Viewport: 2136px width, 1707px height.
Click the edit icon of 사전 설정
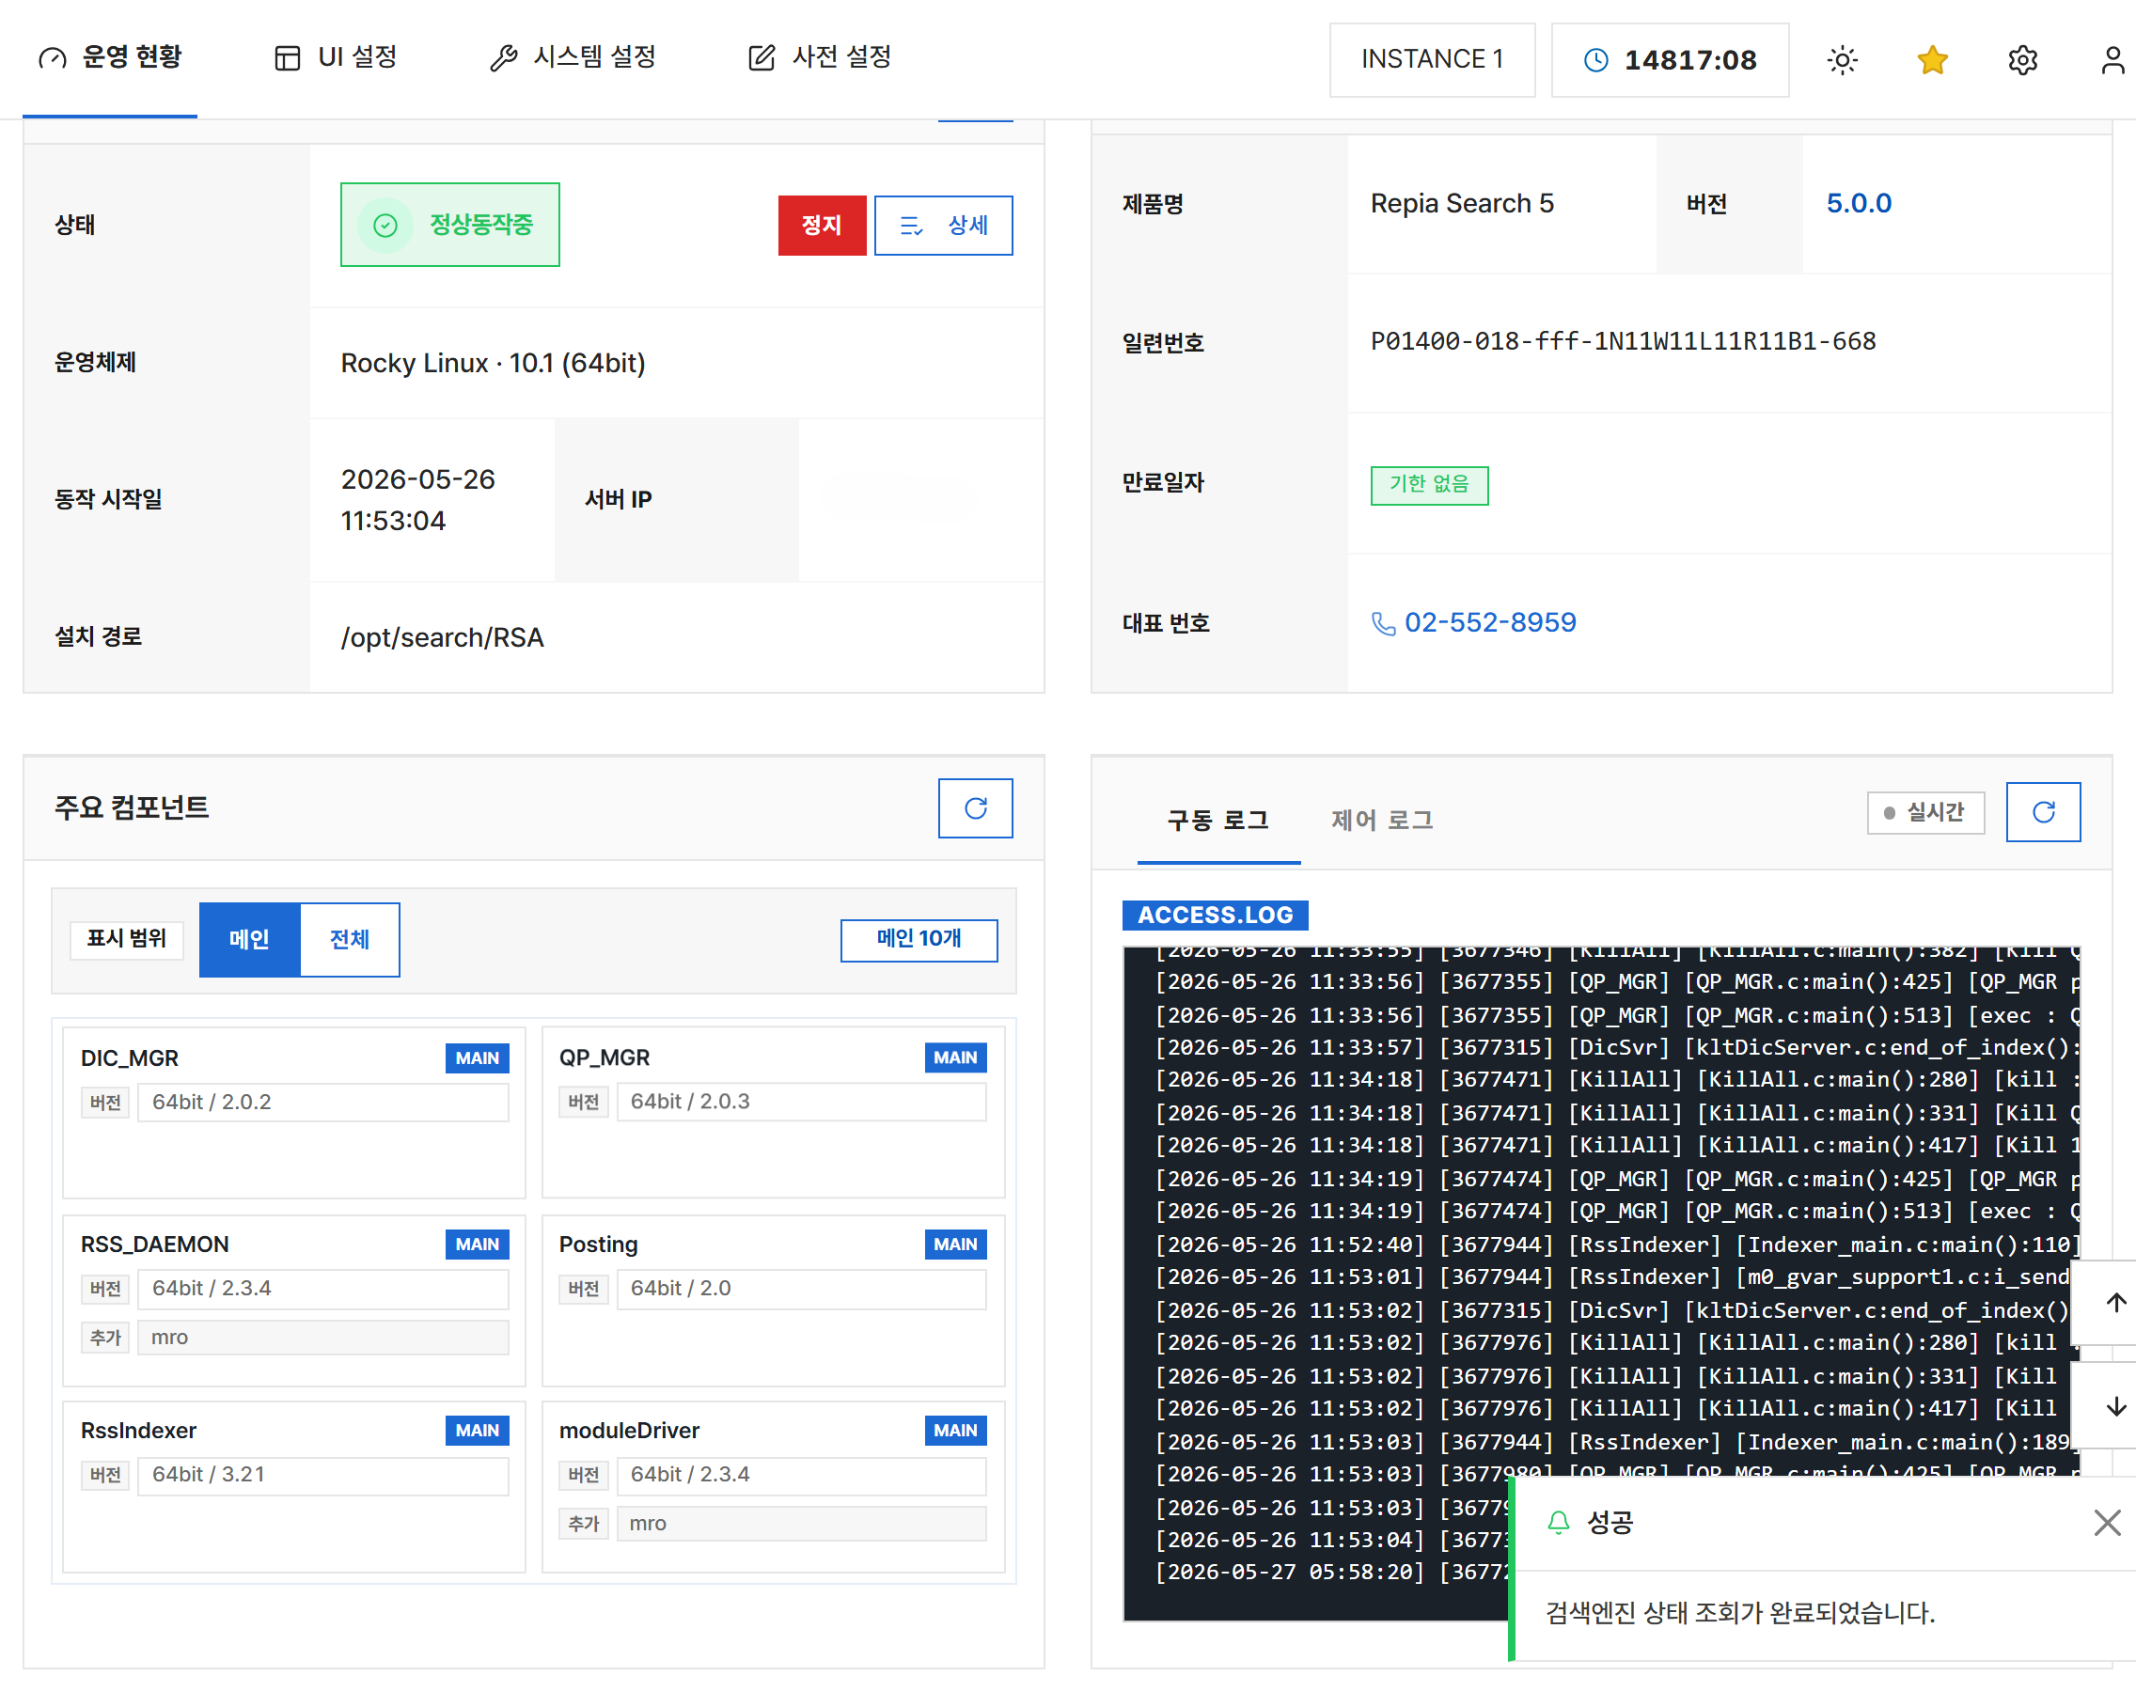(761, 58)
